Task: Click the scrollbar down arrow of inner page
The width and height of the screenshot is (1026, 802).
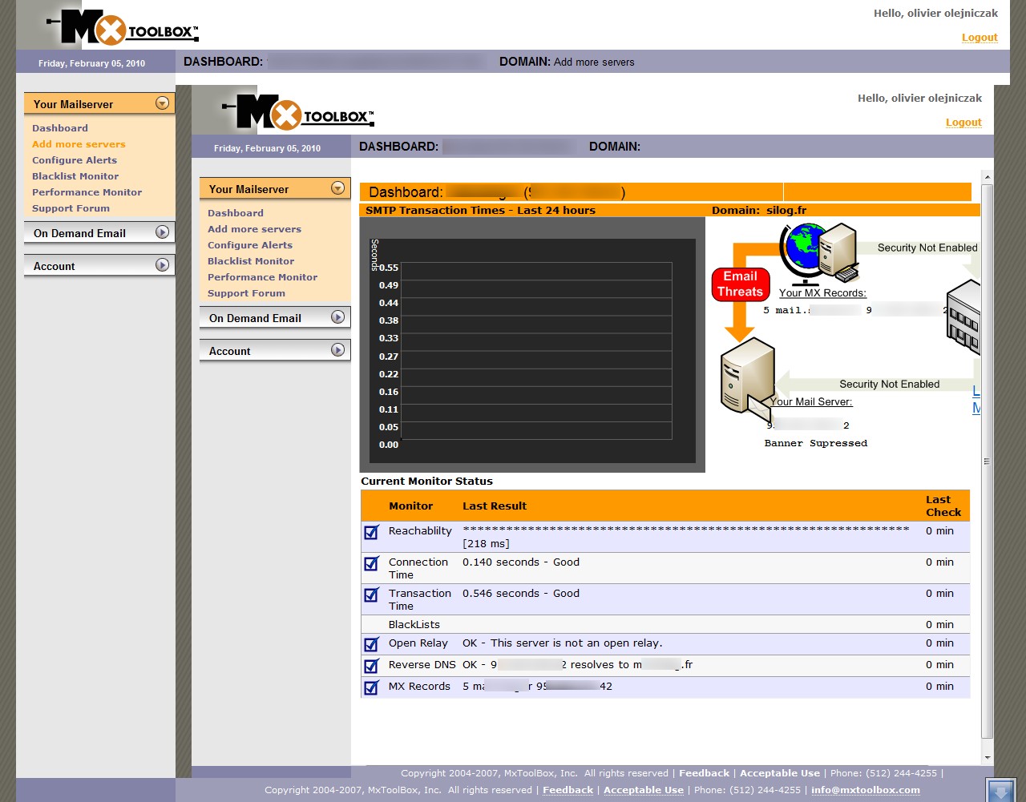Action: [x=988, y=757]
